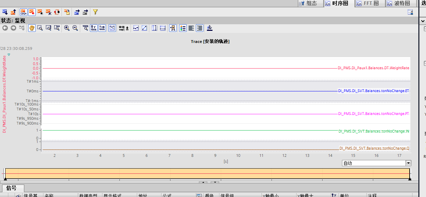The height and width of the screenshot is (197, 426).
Task: Align the legend to the right
Action: (x=199, y=28)
